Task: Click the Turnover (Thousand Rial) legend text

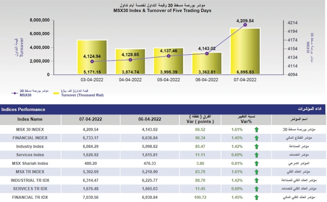Action: (x=82, y=95)
